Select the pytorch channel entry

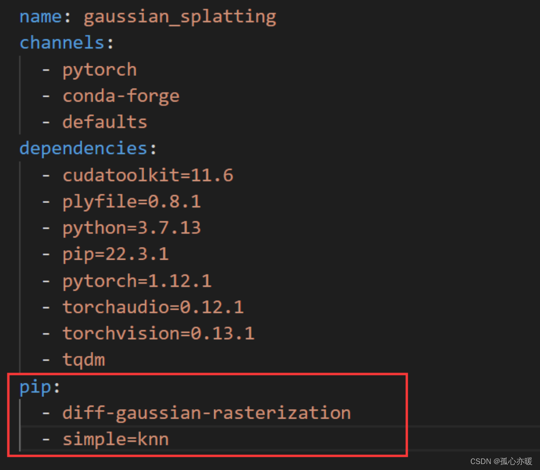pos(100,70)
